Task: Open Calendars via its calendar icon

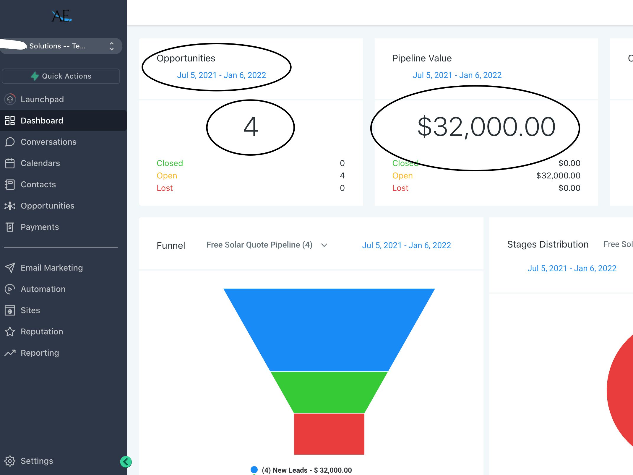Action: 10,163
